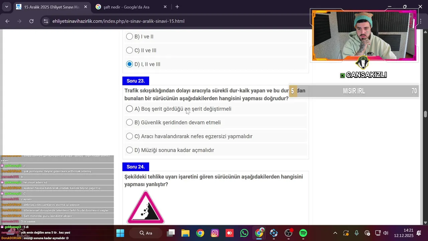Open Task View on the taskbar
The height and width of the screenshot is (241, 428).
[171, 233]
